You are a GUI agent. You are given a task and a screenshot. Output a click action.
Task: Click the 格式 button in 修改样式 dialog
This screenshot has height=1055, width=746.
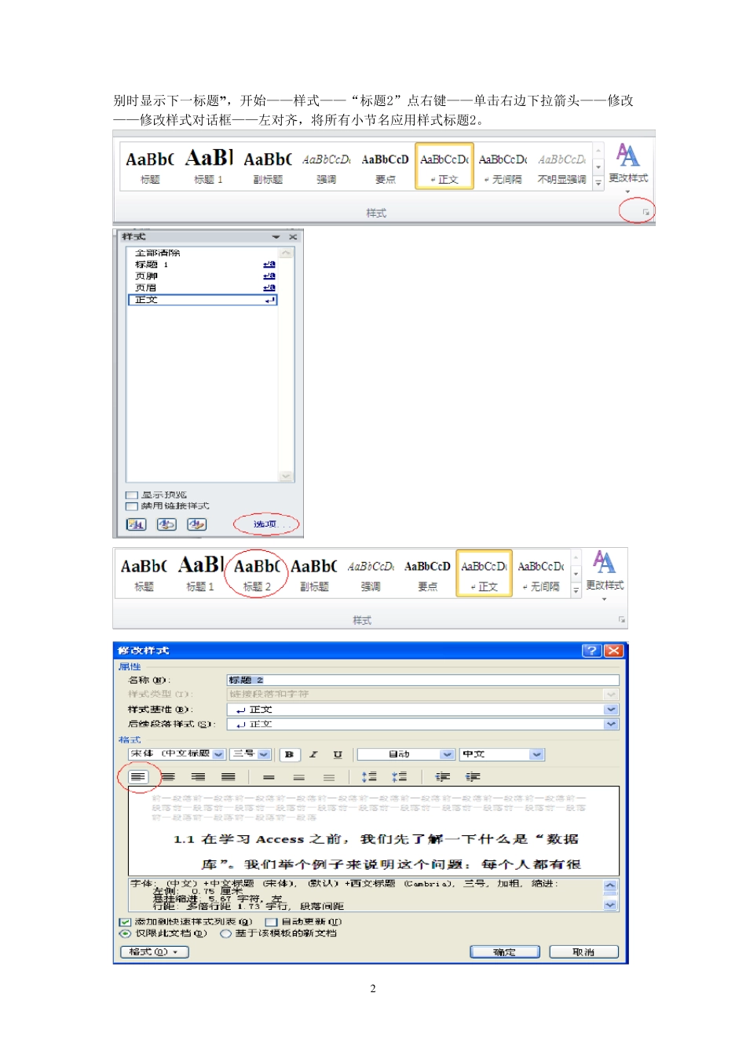pyautogui.click(x=155, y=952)
